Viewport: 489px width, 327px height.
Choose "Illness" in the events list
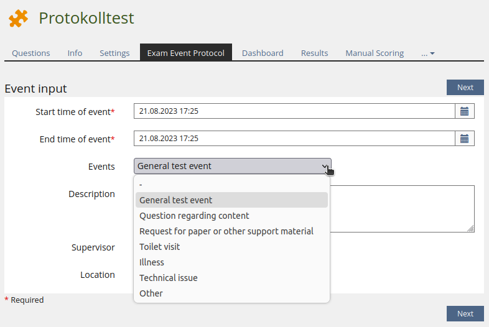point(152,262)
